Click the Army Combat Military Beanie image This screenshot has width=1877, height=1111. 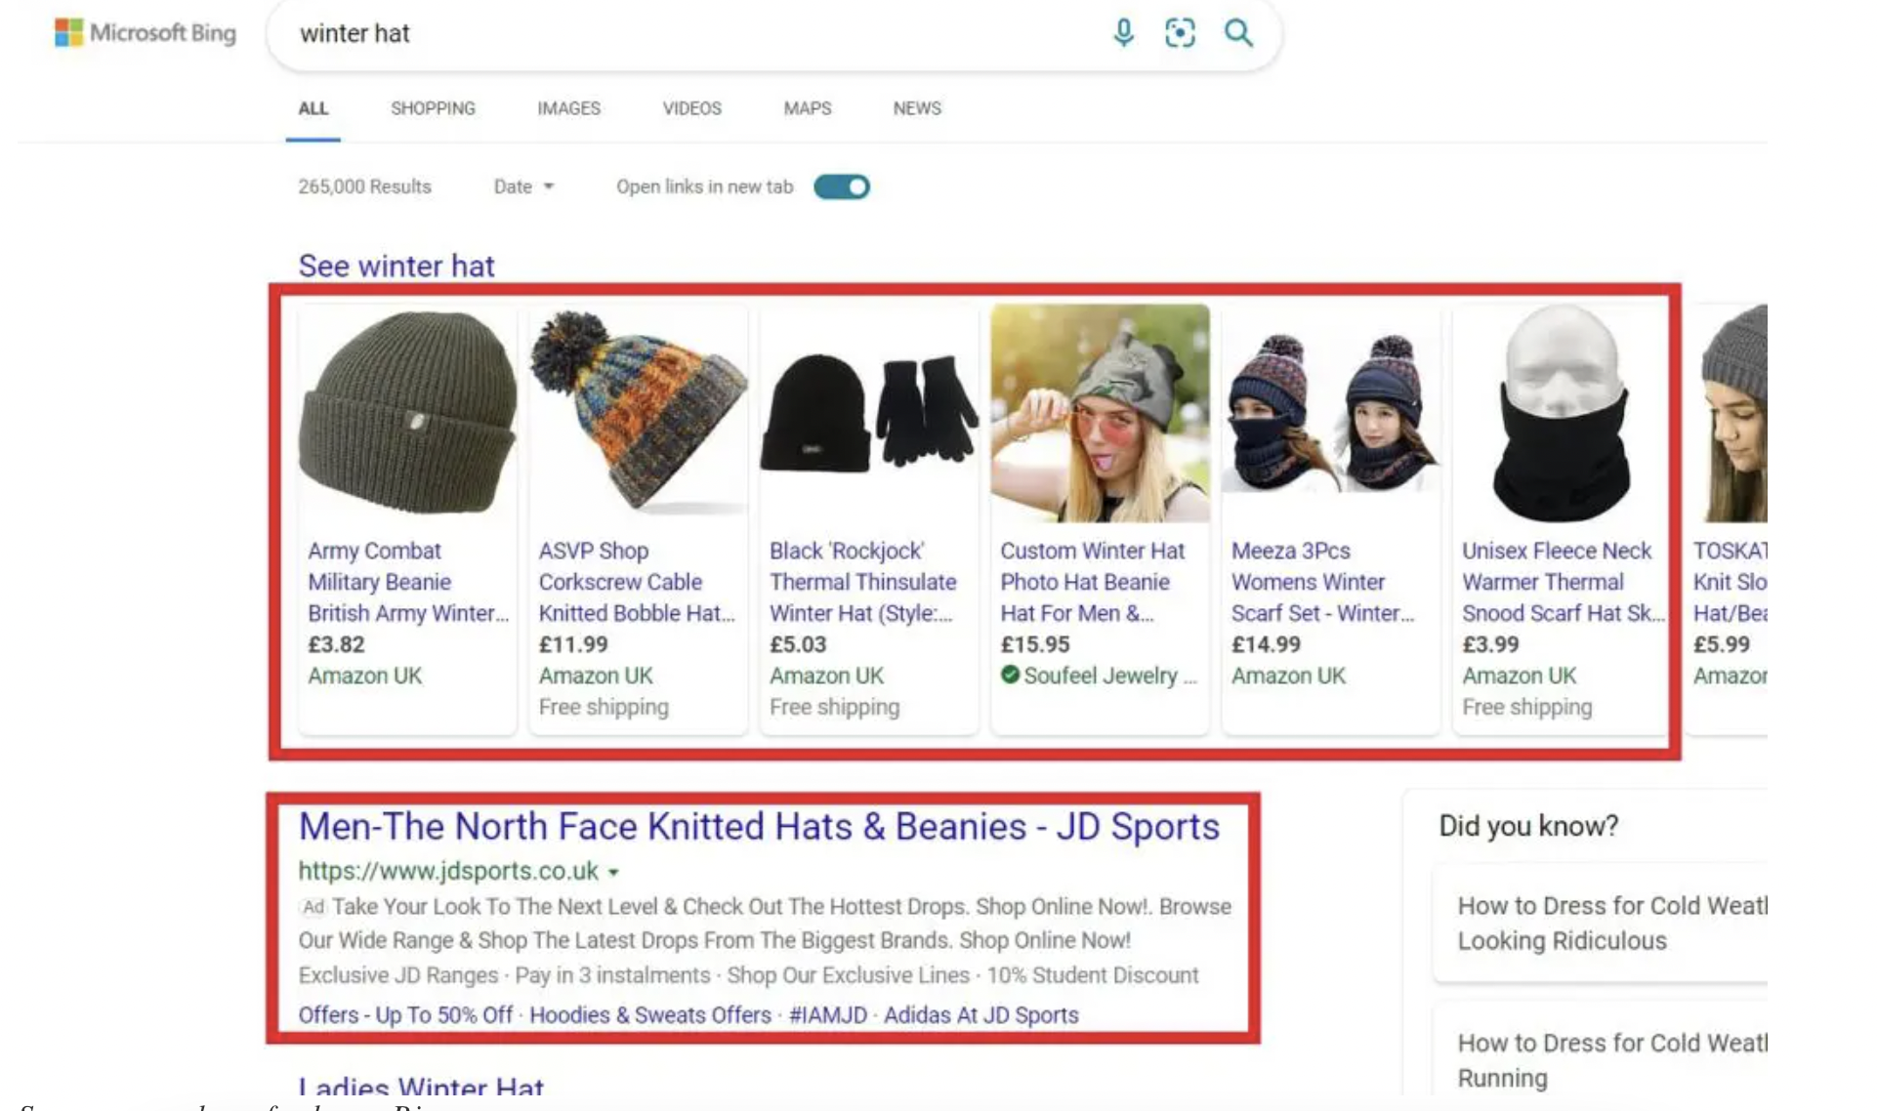[407, 413]
